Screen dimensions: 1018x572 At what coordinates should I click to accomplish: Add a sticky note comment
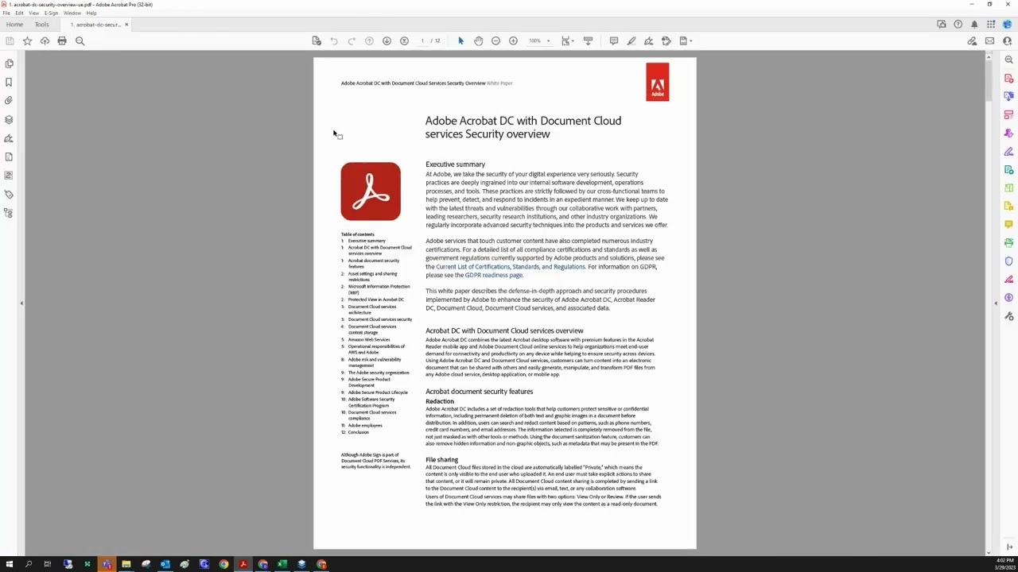614,41
